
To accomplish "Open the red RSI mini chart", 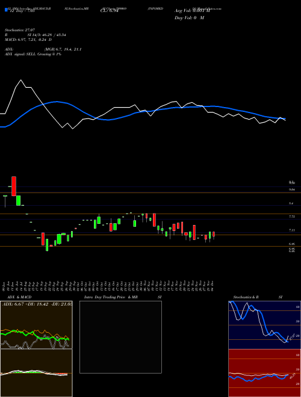I will [264, 373].
